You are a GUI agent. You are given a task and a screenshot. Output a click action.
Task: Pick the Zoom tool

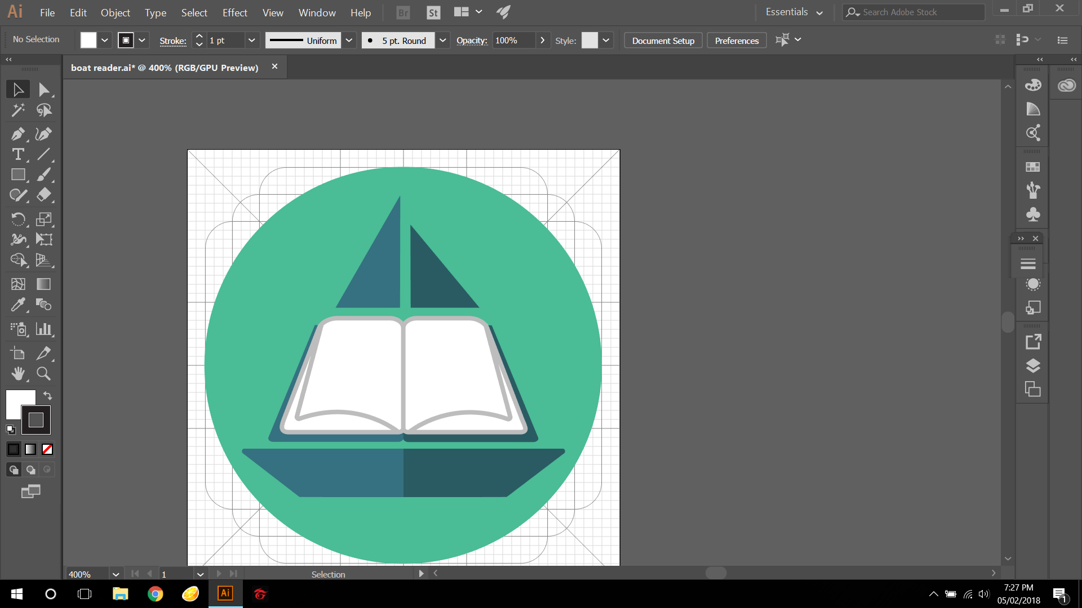pyautogui.click(x=43, y=373)
